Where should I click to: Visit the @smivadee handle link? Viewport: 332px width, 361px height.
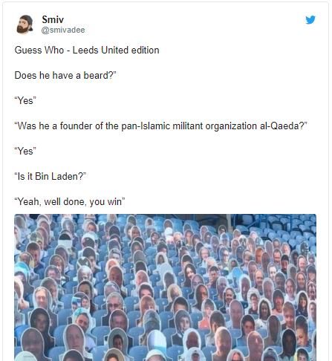click(x=63, y=30)
